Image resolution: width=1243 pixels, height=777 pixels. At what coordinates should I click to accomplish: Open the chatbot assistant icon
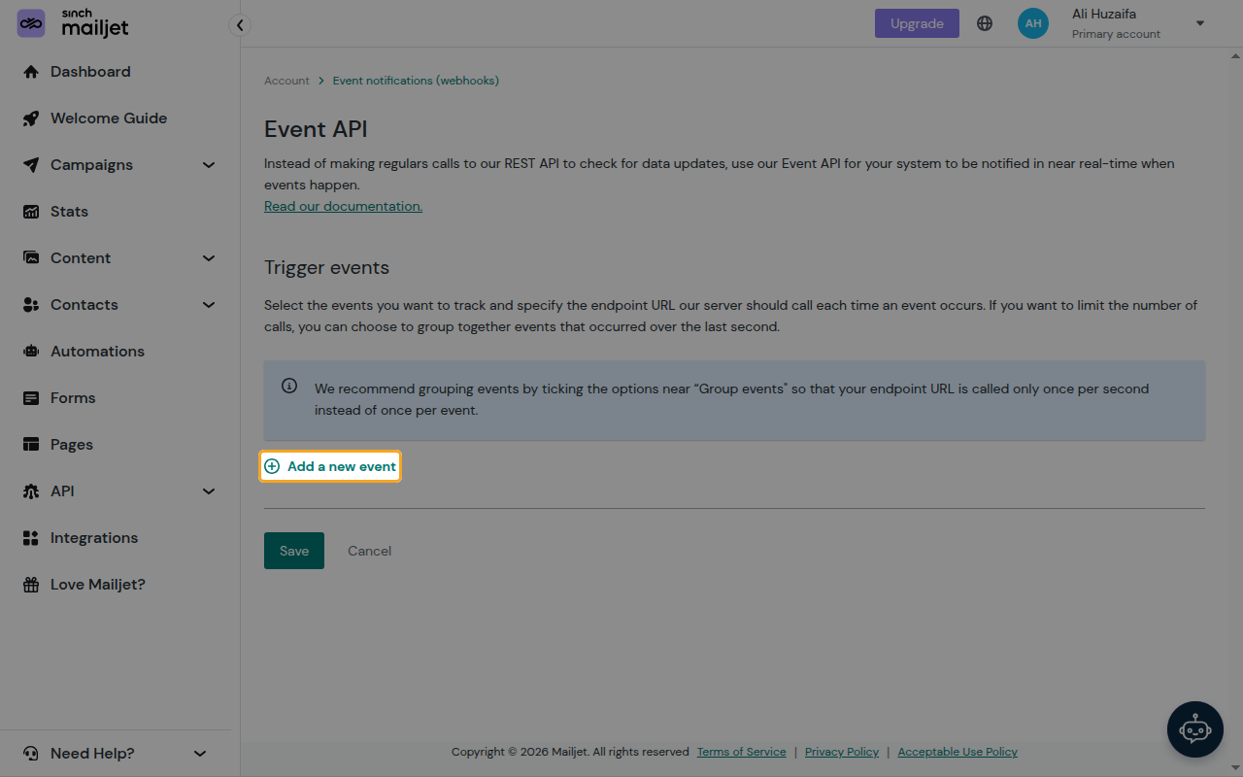(1195, 729)
